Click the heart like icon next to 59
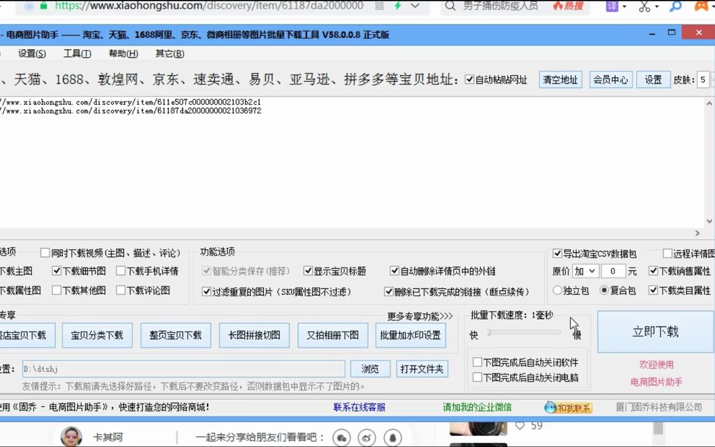Viewport: 715px width, 447px height. click(519, 425)
